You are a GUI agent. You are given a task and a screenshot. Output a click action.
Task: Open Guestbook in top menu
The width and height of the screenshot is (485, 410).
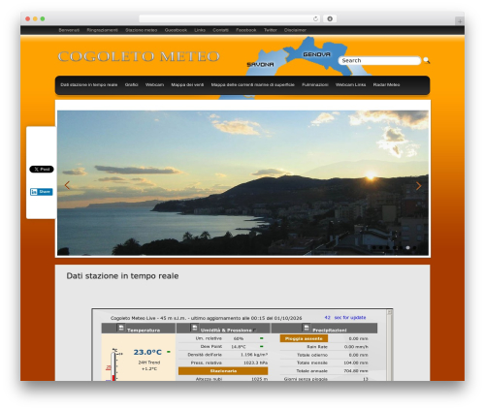click(x=176, y=30)
